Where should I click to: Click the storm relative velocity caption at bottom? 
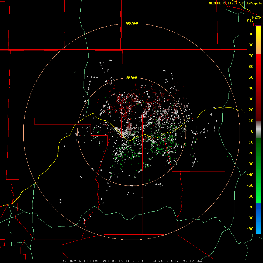(133, 261)
